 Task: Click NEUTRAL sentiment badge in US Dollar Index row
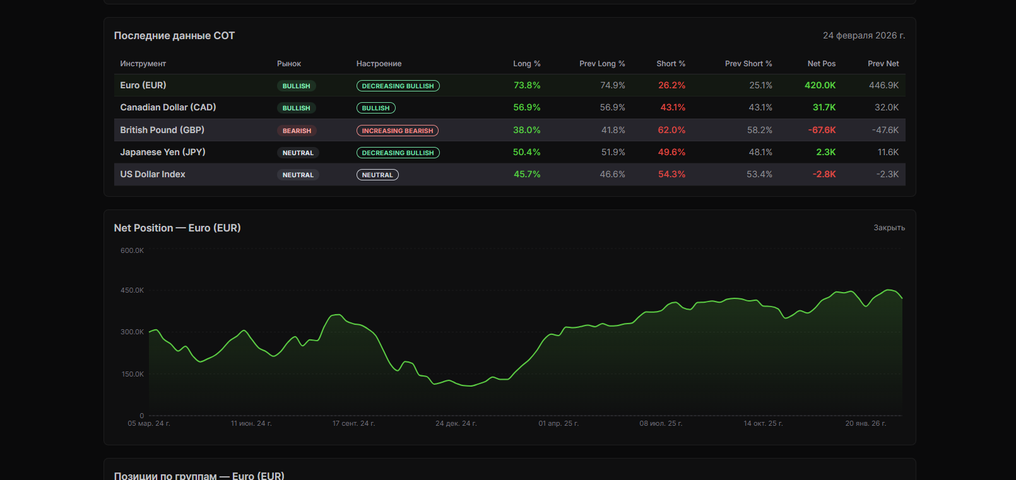tap(377, 175)
